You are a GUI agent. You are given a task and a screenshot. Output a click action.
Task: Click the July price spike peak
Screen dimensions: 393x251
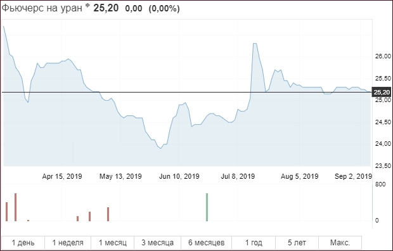(255, 44)
